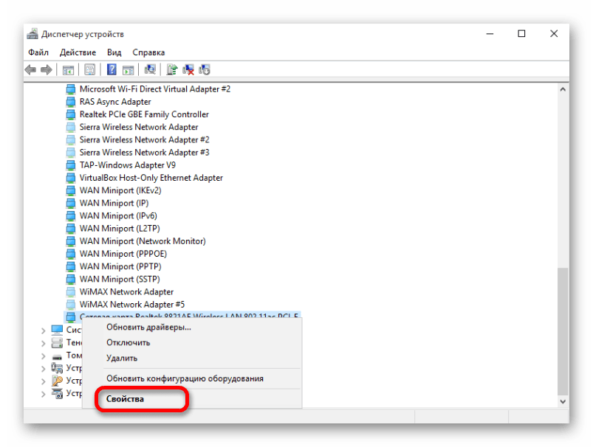Select WiMAX Network Adapter (unnumbered) entry
The height and width of the screenshot is (447, 593).
[x=126, y=291]
